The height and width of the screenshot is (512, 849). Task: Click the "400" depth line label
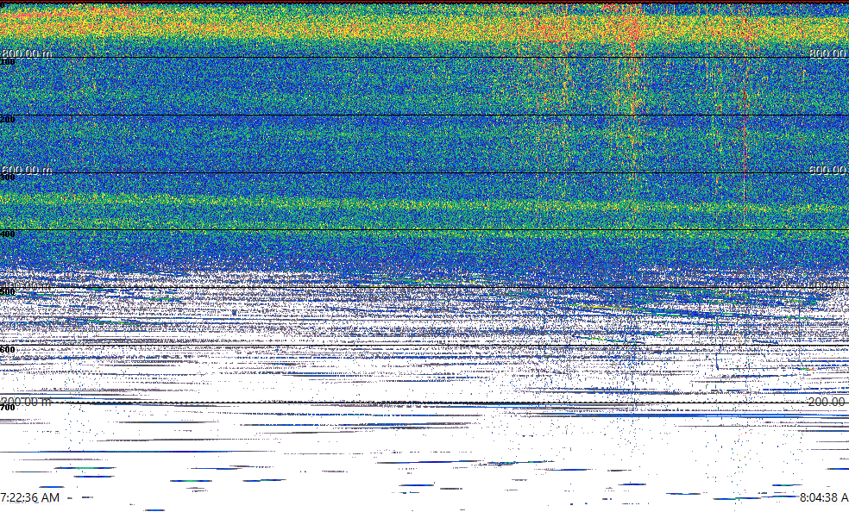8,234
